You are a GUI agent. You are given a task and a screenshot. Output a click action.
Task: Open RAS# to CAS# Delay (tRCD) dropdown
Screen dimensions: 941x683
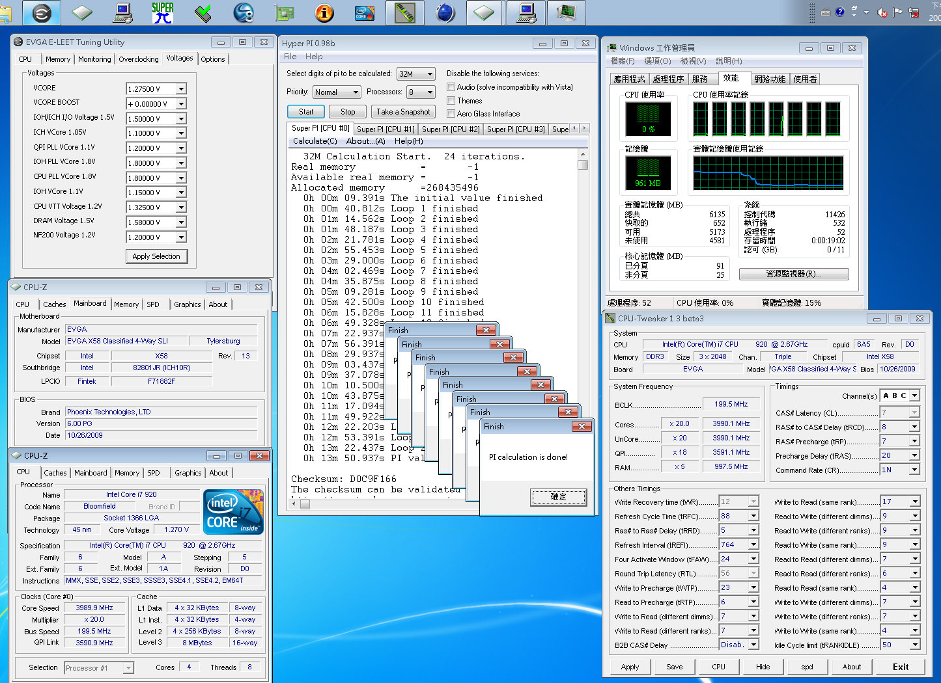tap(914, 427)
